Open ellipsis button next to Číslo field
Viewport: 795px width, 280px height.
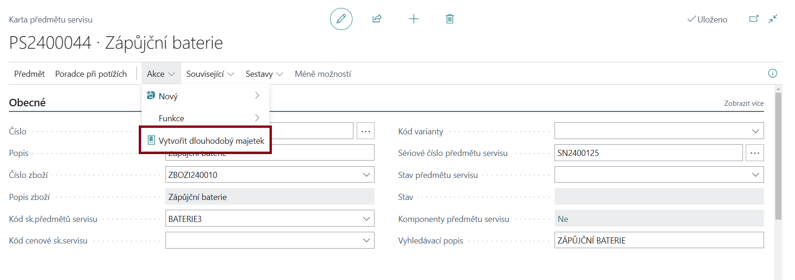click(366, 131)
